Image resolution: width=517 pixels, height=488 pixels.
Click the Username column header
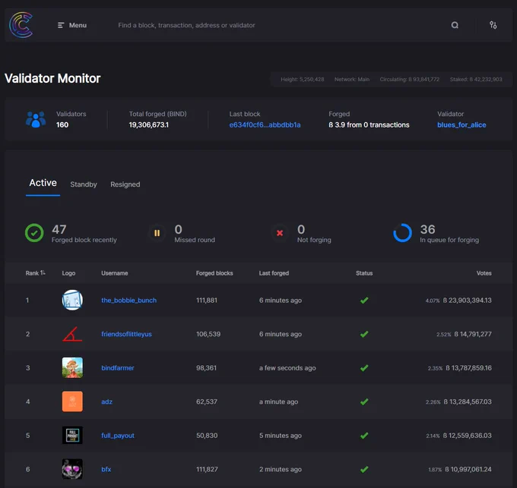coord(115,273)
